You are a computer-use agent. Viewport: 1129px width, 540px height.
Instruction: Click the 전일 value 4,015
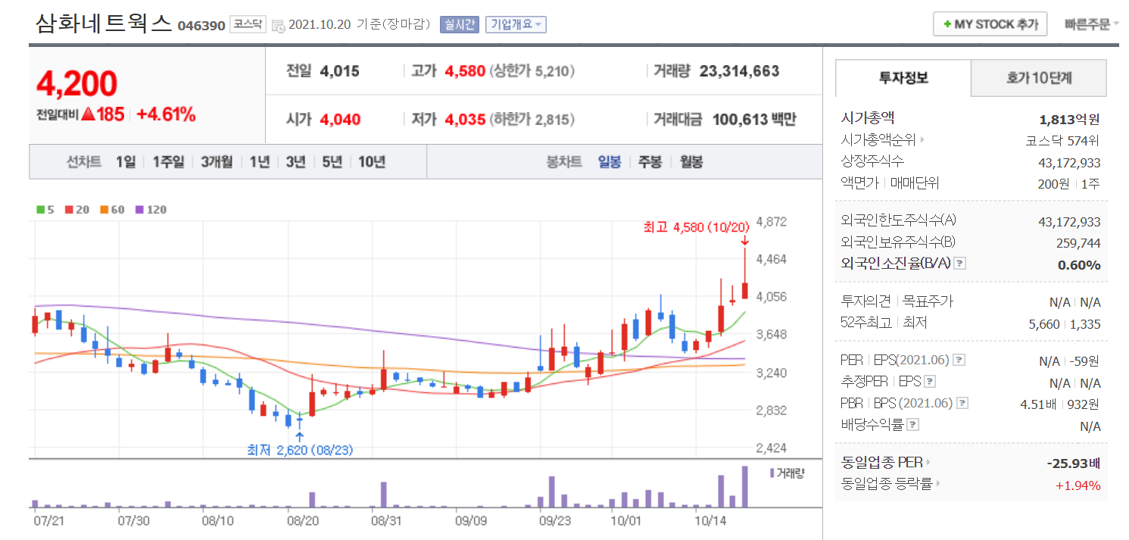tap(339, 71)
